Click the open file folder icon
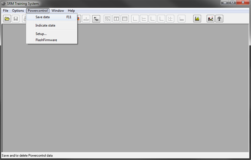The image size is (251, 160). coord(7,19)
